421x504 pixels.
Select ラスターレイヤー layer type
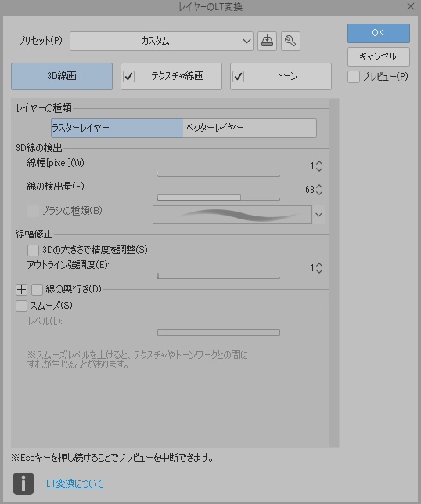[x=117, y=128]
